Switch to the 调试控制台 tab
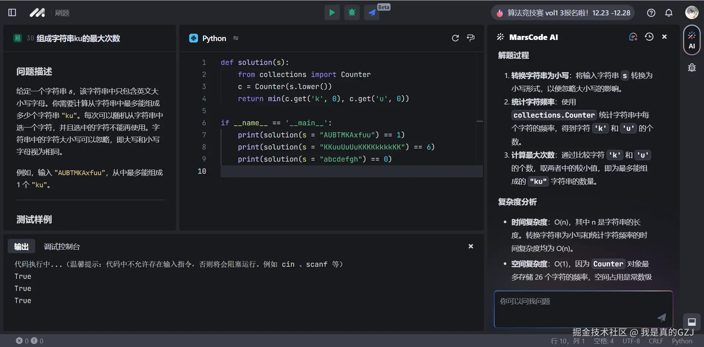The image size is (704, 347). coord(61,246)
